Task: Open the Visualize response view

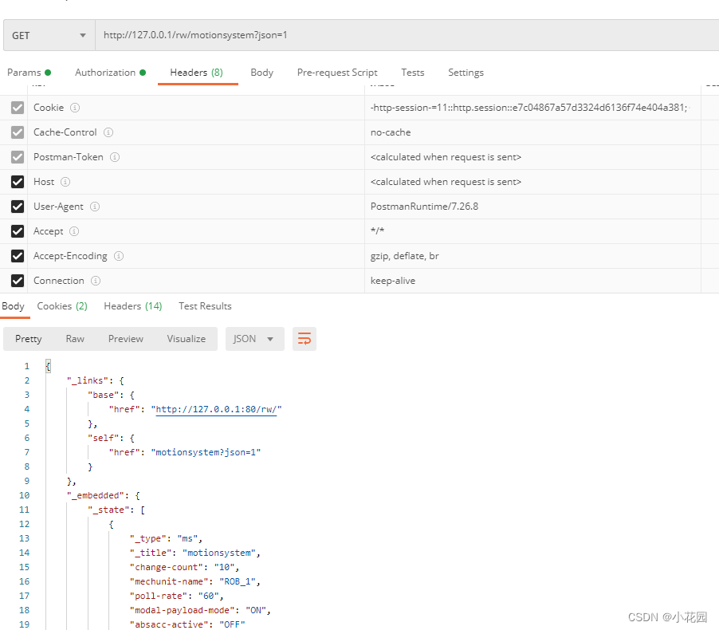Action: 187,339
